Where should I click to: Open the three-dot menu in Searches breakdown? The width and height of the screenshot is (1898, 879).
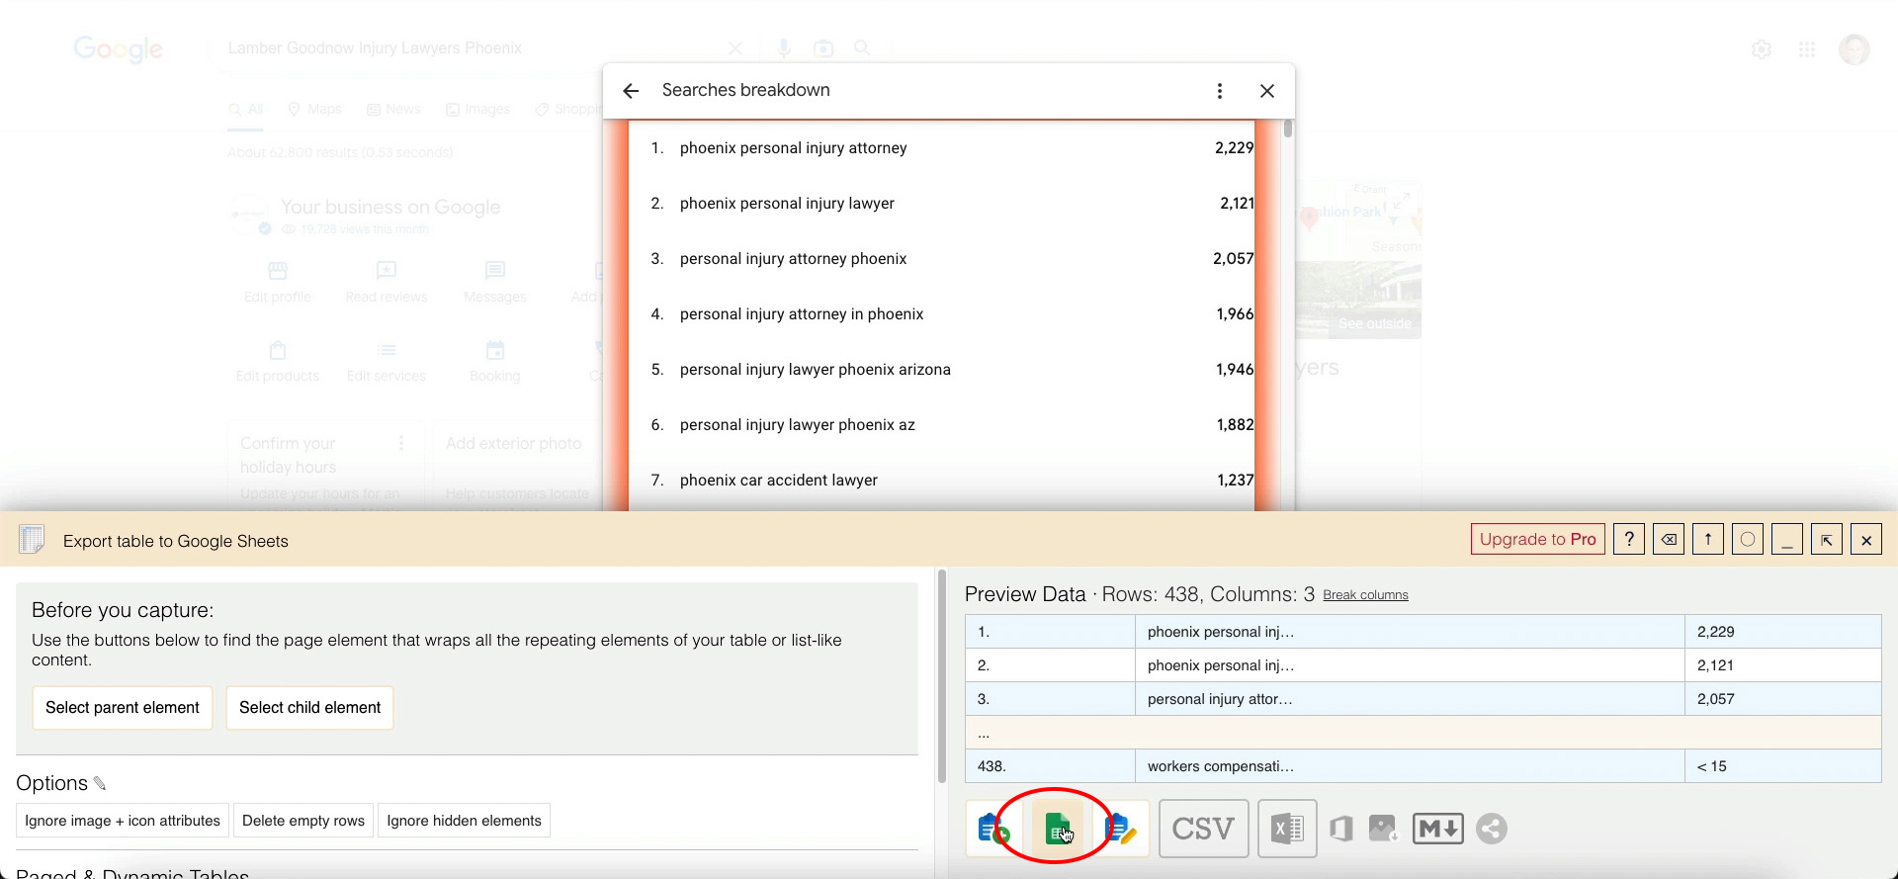[1220, 91]
